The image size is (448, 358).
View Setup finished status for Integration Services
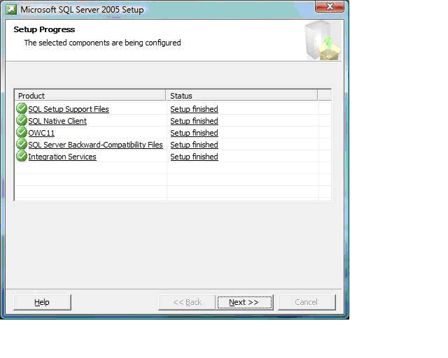click(x=194, y=157)
